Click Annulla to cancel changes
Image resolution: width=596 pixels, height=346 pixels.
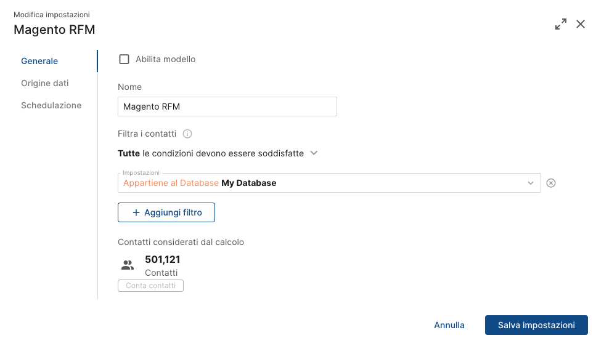tap(449, 325)
